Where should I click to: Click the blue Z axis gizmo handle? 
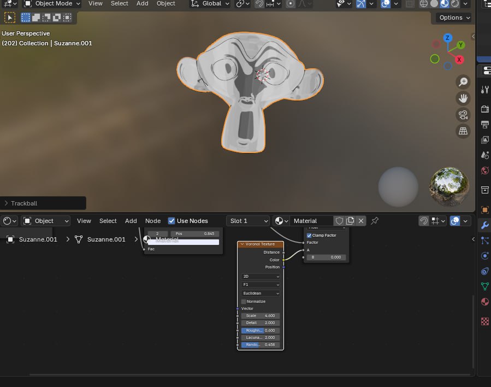tap(447, 38)
